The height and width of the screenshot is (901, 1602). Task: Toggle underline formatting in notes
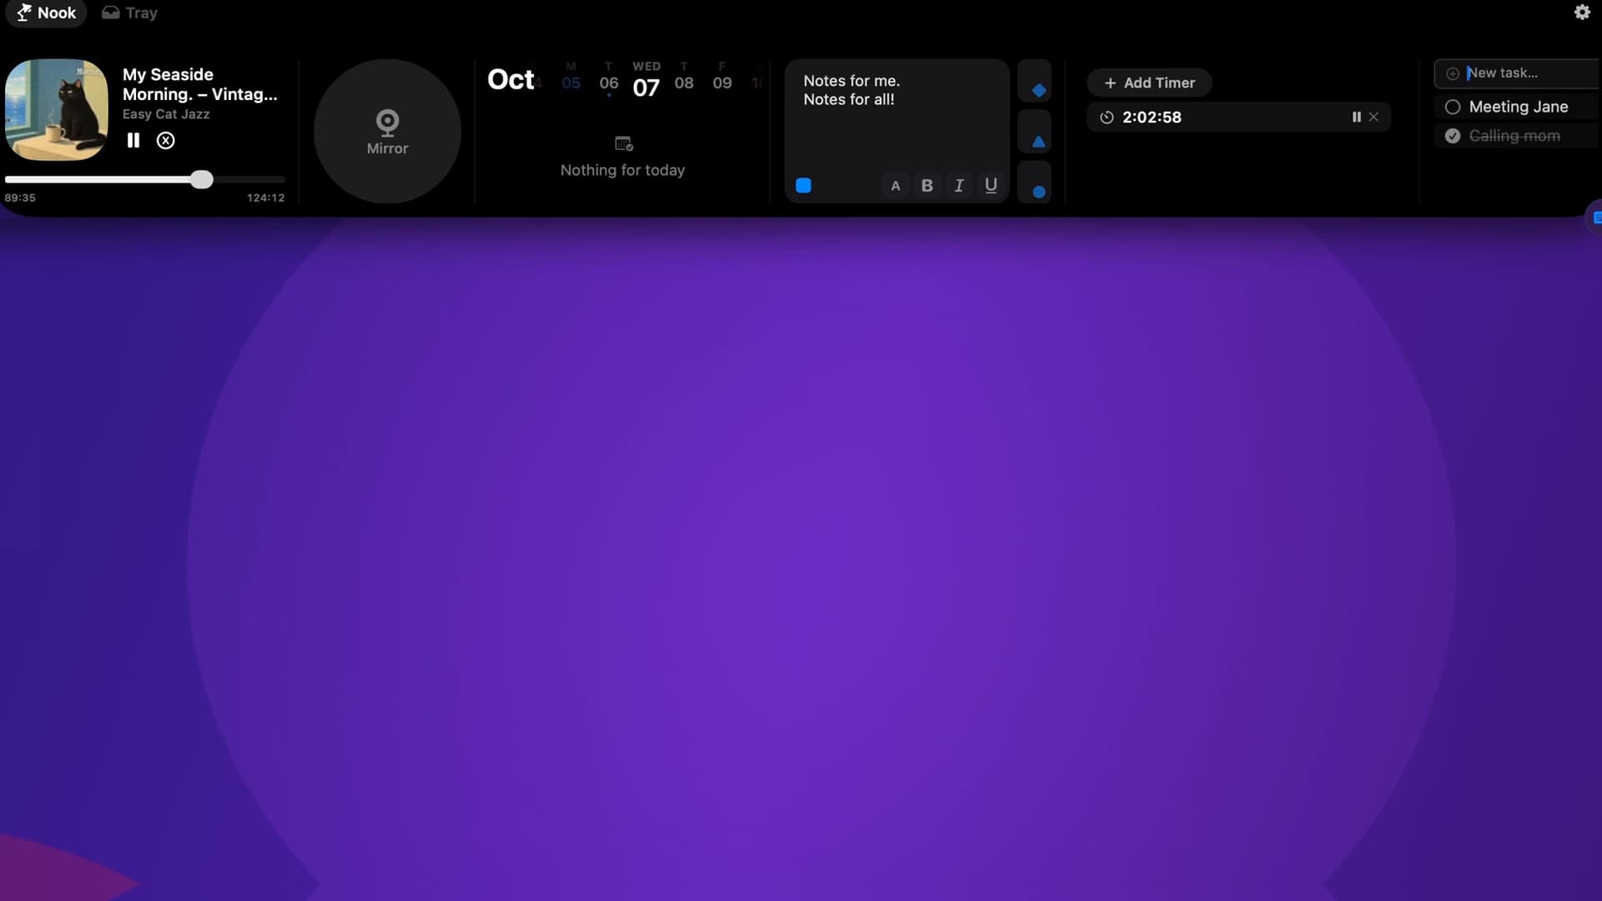[990, 185]
